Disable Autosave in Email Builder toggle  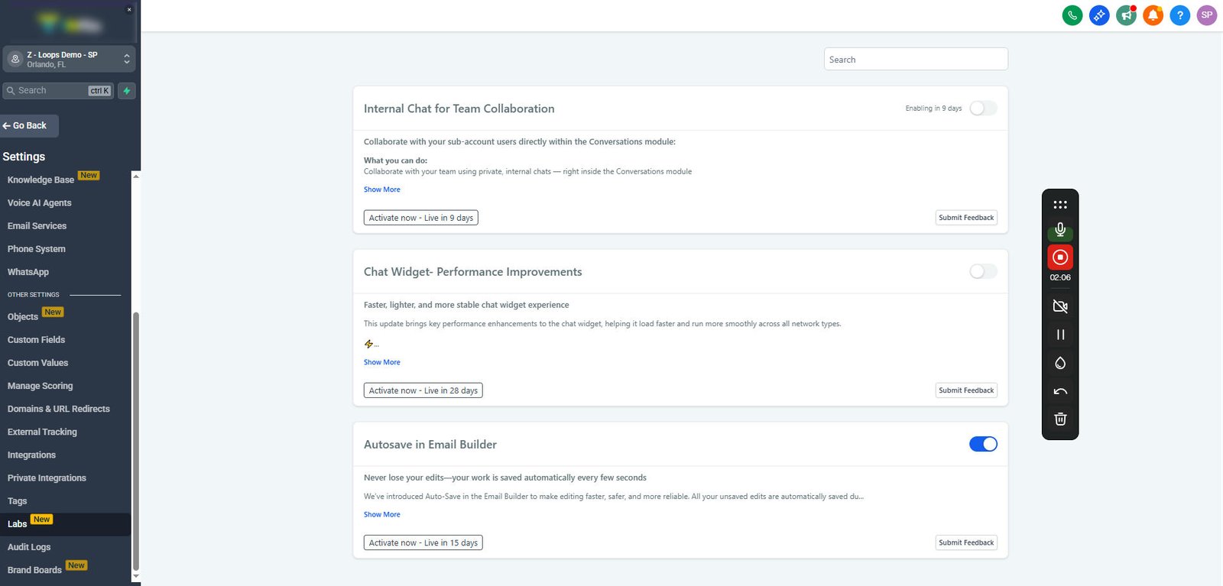(x=983, y=444)
